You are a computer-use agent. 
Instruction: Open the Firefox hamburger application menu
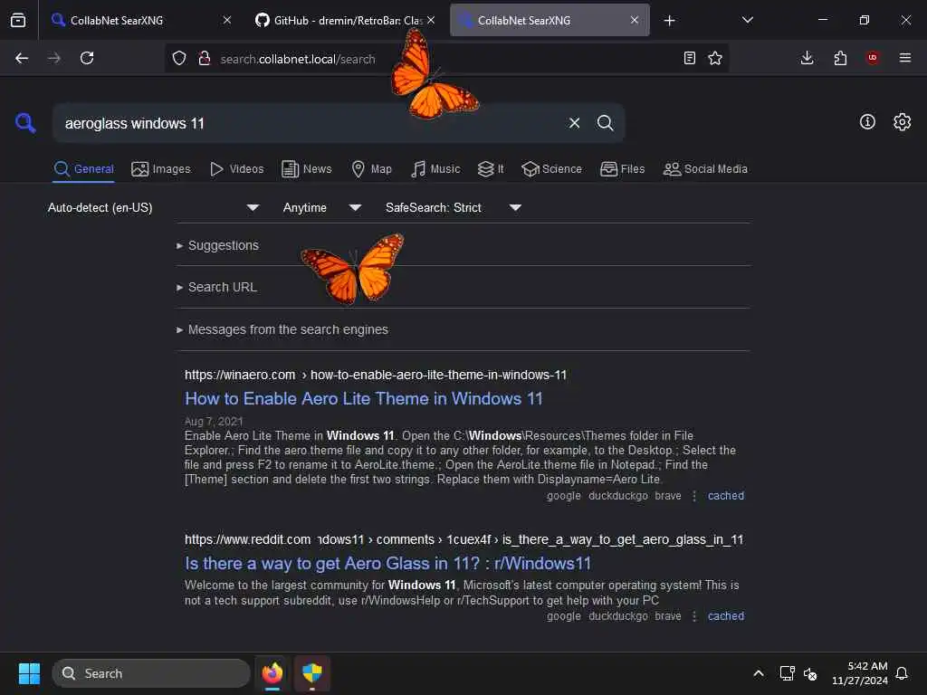click(905, 58)
